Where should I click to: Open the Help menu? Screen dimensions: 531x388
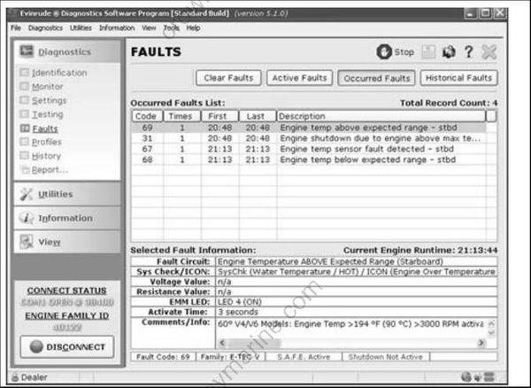(x=193, y=28)
